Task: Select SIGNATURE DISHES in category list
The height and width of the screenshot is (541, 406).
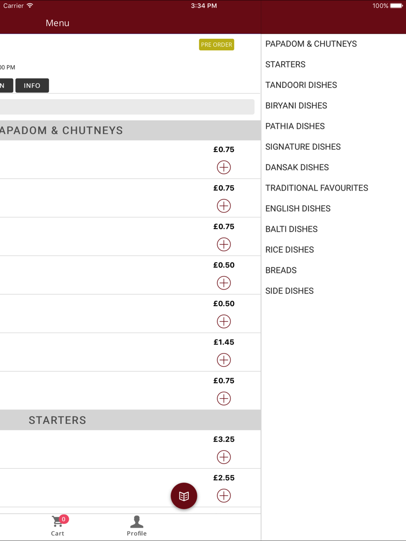Action: pyautogui.click(x=303, y=147)
